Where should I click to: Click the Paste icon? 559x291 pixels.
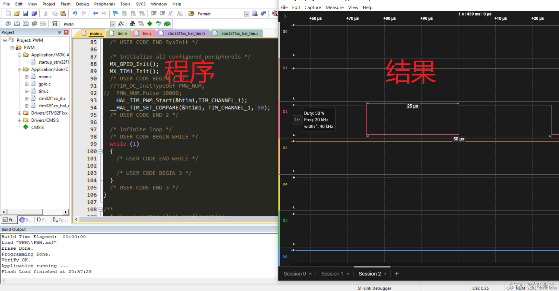(63, 13)
